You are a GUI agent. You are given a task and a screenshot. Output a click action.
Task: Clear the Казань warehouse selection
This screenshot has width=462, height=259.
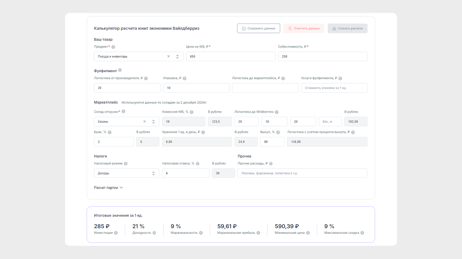144,121
